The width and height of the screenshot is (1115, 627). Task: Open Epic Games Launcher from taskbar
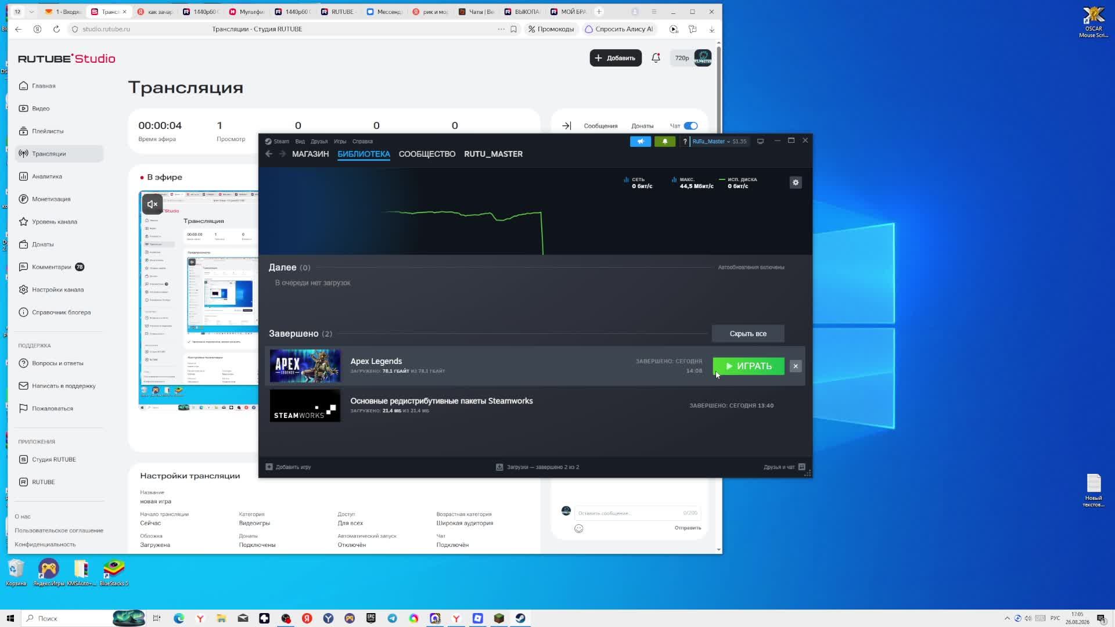tap(371, 618)
